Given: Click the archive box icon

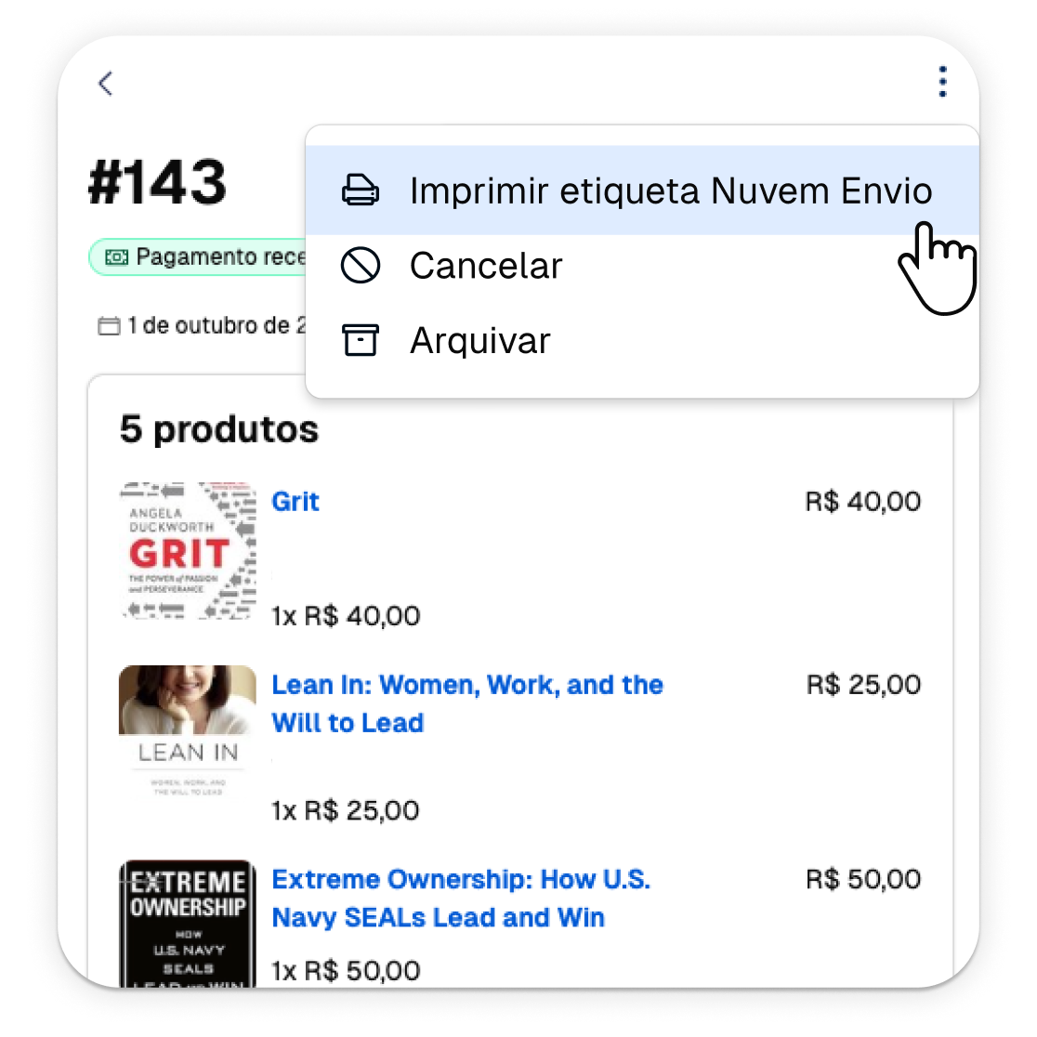Looking at the screenshot, I should [x=361, y=340].
